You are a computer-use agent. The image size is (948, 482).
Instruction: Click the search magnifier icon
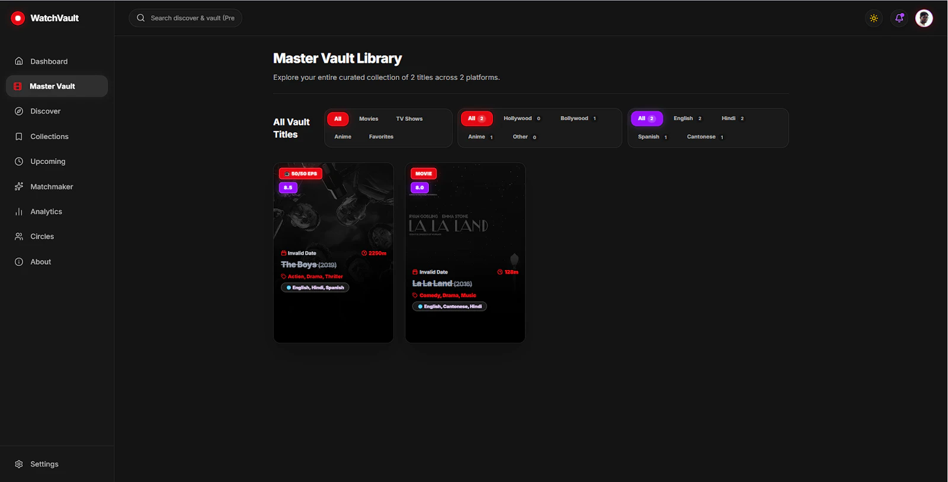click(x=141, y=18)
